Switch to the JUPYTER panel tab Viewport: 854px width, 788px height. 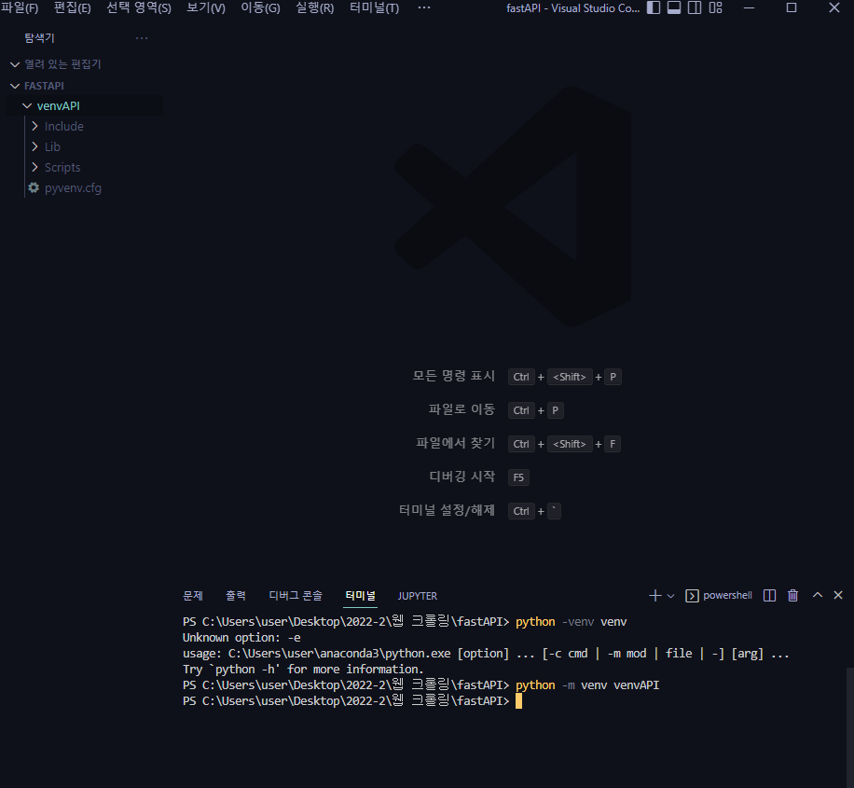[x=417, y=596]
